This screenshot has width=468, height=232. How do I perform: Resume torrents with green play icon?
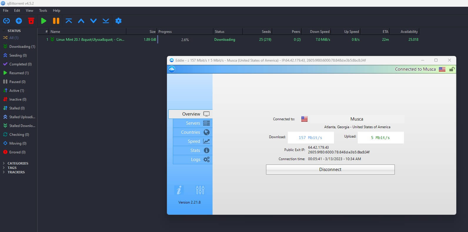tap(44, 21)
